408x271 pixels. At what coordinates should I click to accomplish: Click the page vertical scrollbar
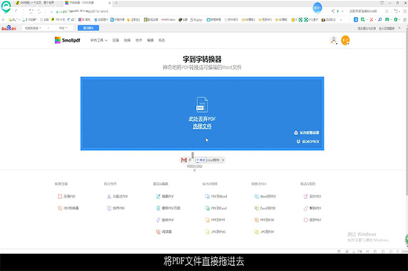[x=407, y=112]
